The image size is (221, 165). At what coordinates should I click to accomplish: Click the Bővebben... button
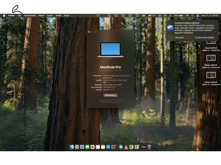click(110, 95)
